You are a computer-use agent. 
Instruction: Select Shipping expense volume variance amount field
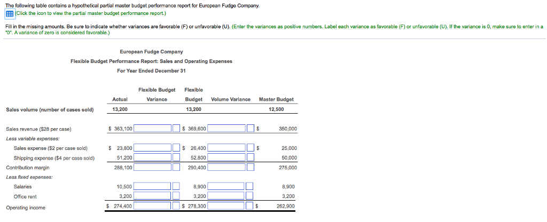coord(226,158)
